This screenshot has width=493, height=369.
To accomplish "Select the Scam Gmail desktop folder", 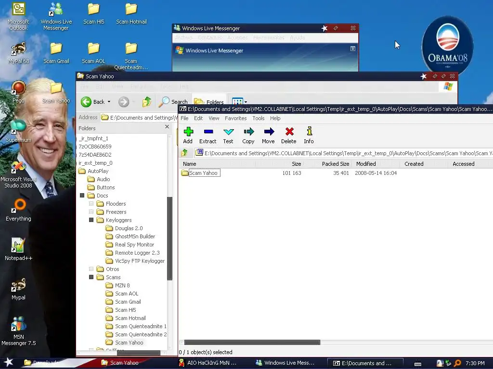I will pyautogui.click(x=56, y=53).
